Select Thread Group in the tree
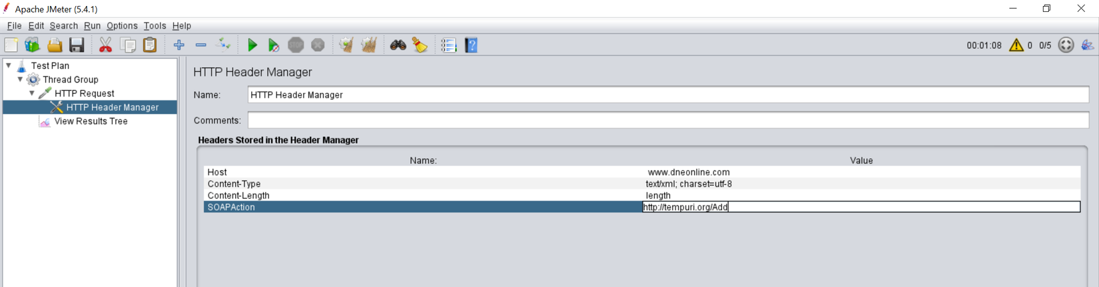1099x287 pixels. coord(70,80)
